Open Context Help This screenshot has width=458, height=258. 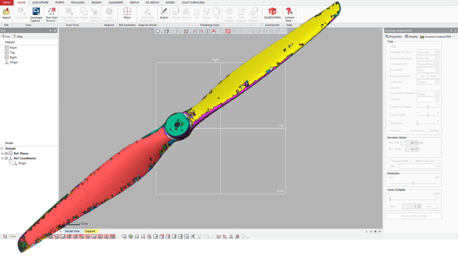pyautogui.click(x=289, y=13)
